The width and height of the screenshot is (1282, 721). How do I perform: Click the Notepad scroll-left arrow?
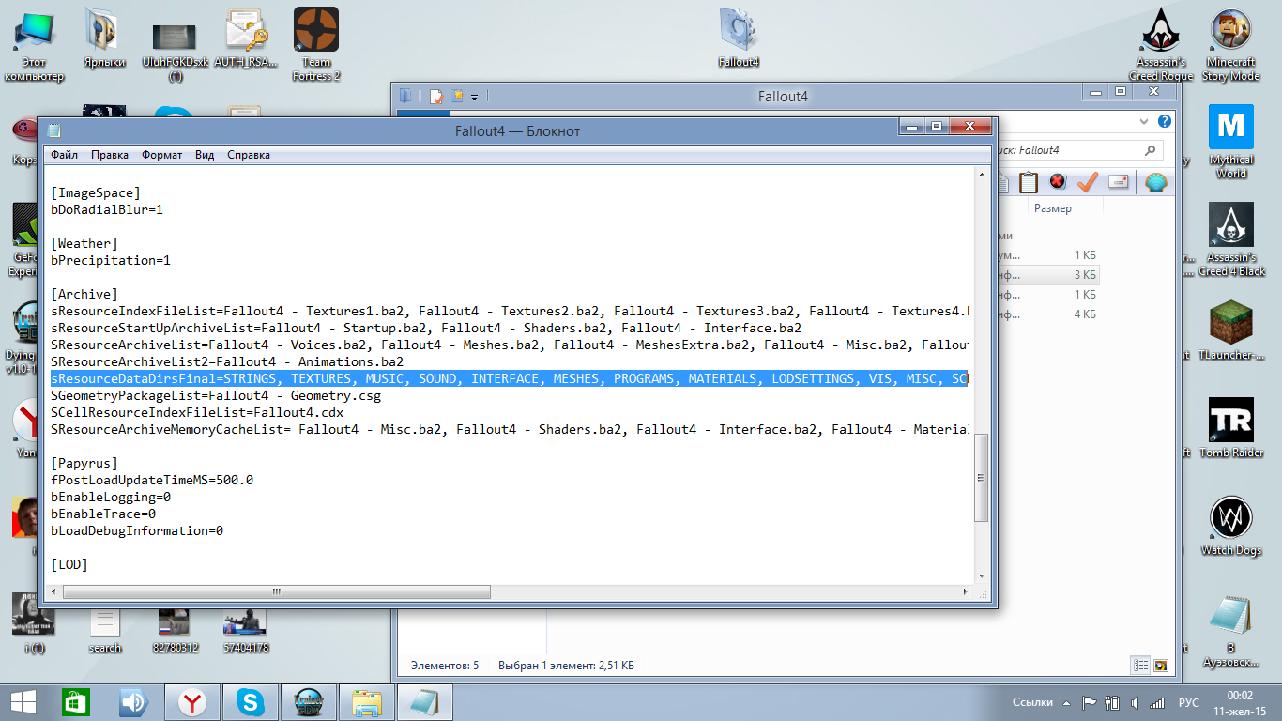pyautogui.click(x=54, y=591)
